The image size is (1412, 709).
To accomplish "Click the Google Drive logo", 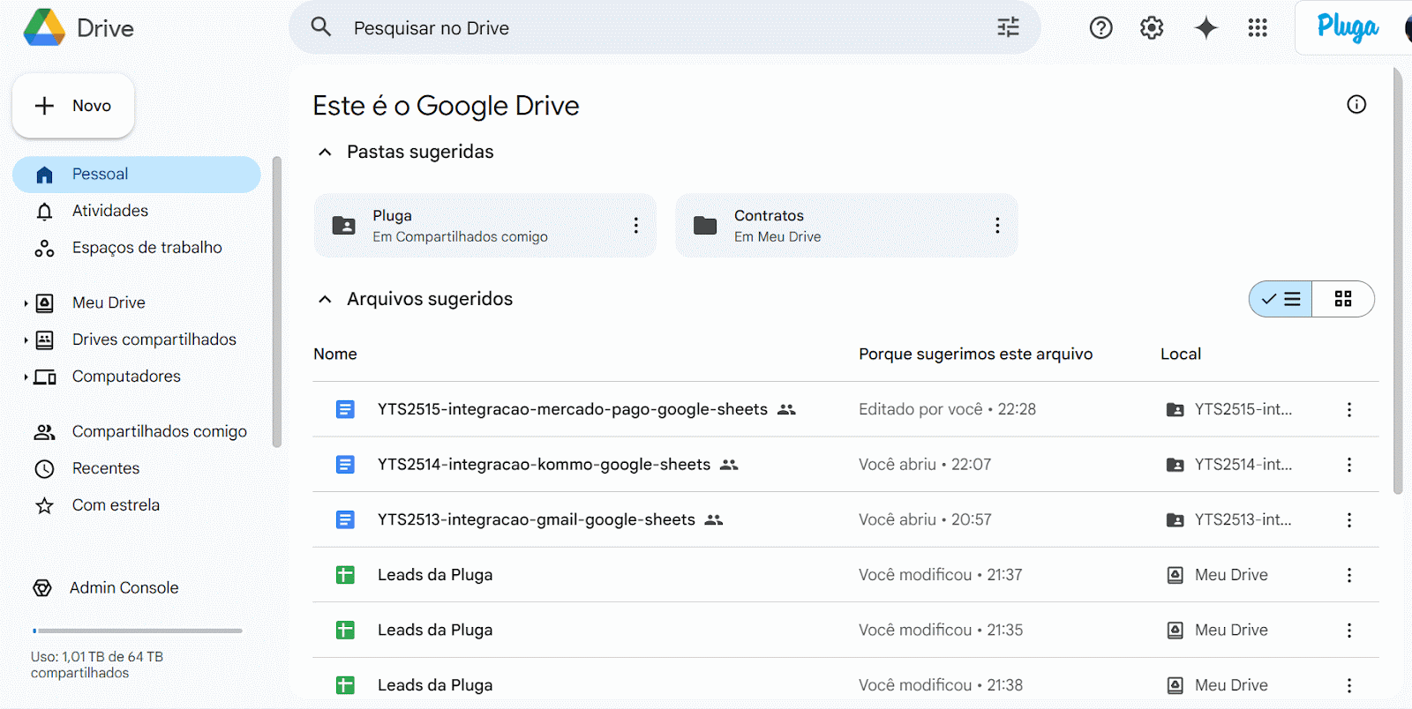I will click(44, 27).
